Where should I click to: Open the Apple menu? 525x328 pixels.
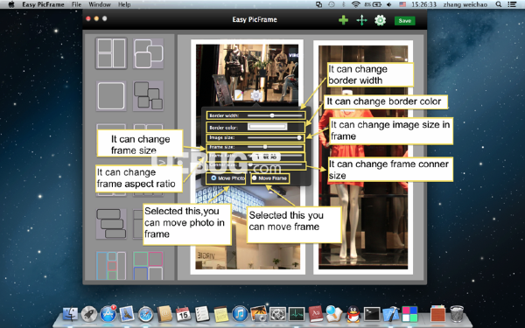click(x=11, y=4)
